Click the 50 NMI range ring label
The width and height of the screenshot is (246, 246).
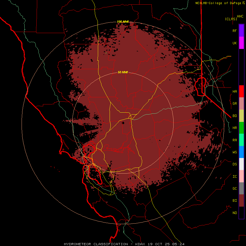pos(123,72)
